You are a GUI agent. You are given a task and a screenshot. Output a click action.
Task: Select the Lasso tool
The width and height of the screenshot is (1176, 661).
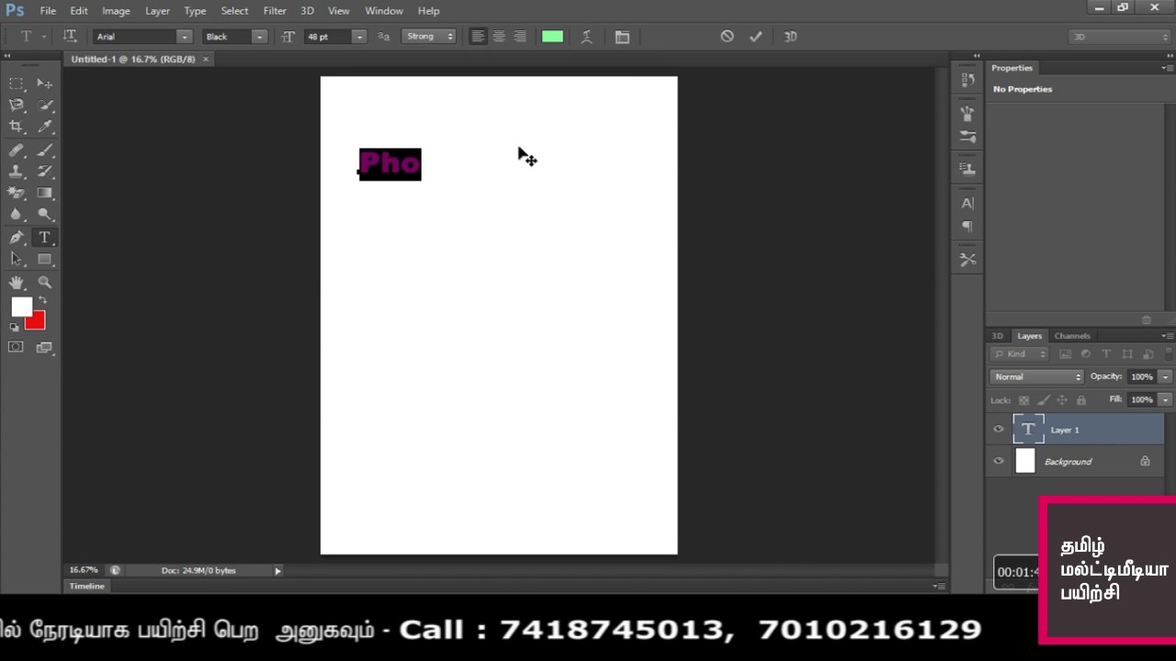(x=17, y=105)
